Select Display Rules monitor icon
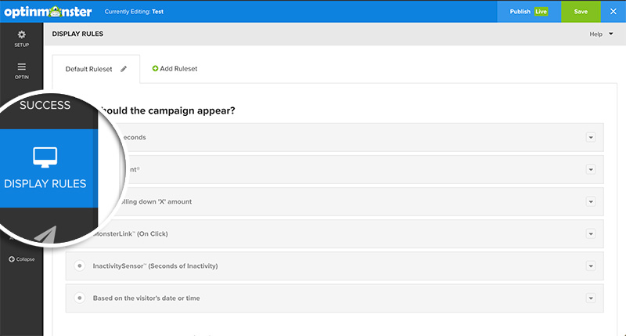626x336 pixels. click(x=45, y=157)
